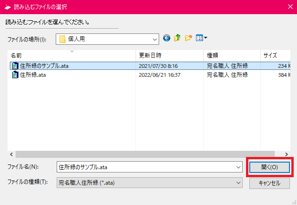Open the view menu icon

(x=199, y=38)
